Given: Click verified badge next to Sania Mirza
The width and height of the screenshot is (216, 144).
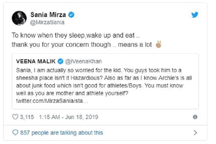Looking at the screenshot, I should click(x=71, y=14).
